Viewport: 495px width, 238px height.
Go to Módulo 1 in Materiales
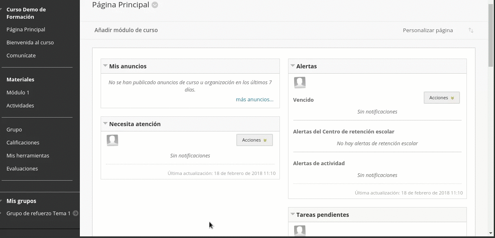[x=18, y=92]
